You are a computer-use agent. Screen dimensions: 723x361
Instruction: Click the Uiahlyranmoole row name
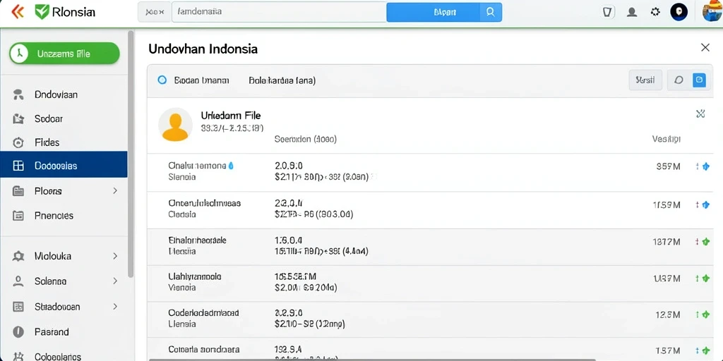[x=195, y=276]
